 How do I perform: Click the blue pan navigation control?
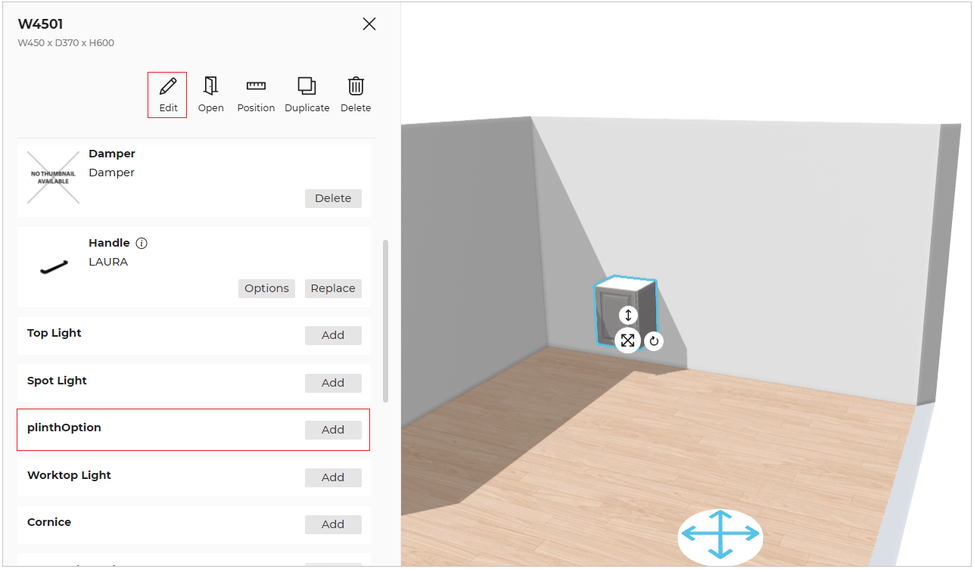(x=720, y=535)
